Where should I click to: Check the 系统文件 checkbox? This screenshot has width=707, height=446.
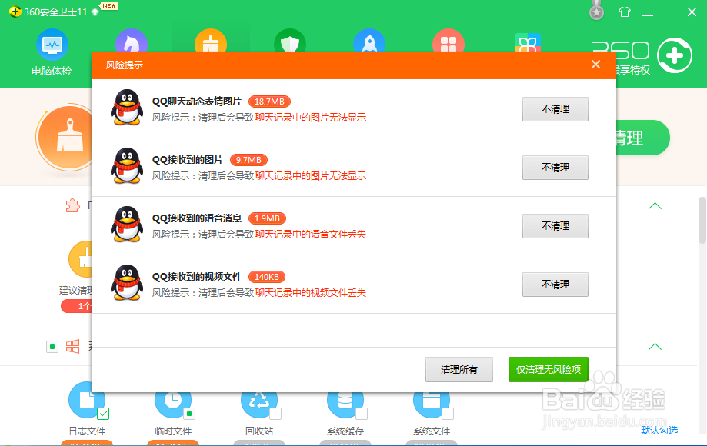(448, 414)
